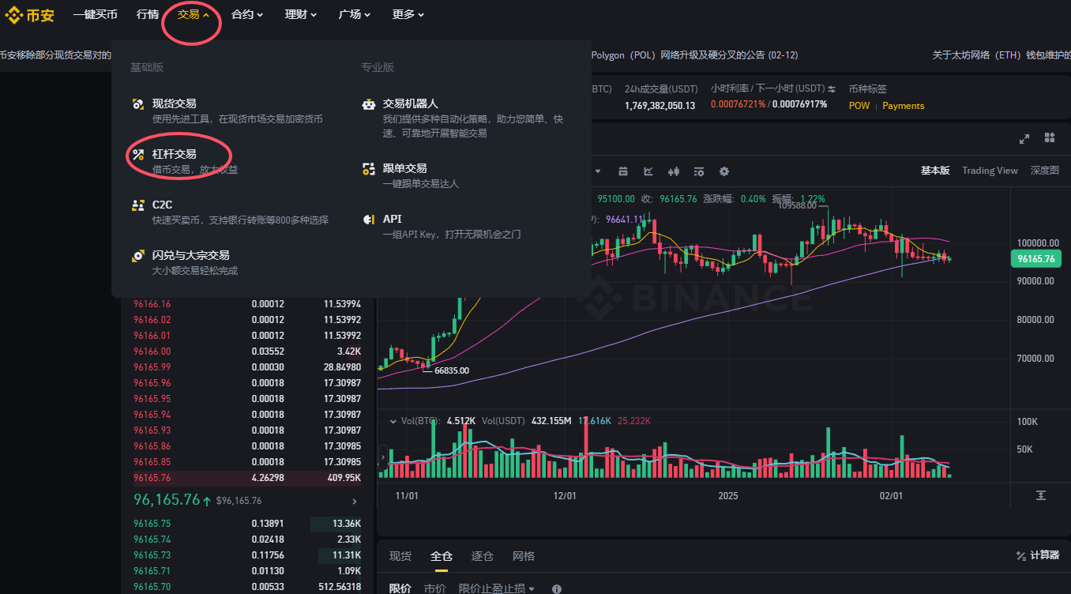The width and height of the screenshot is (1071, 594).
Task: Go to 行情 markets page
Action: pos(147,14)
